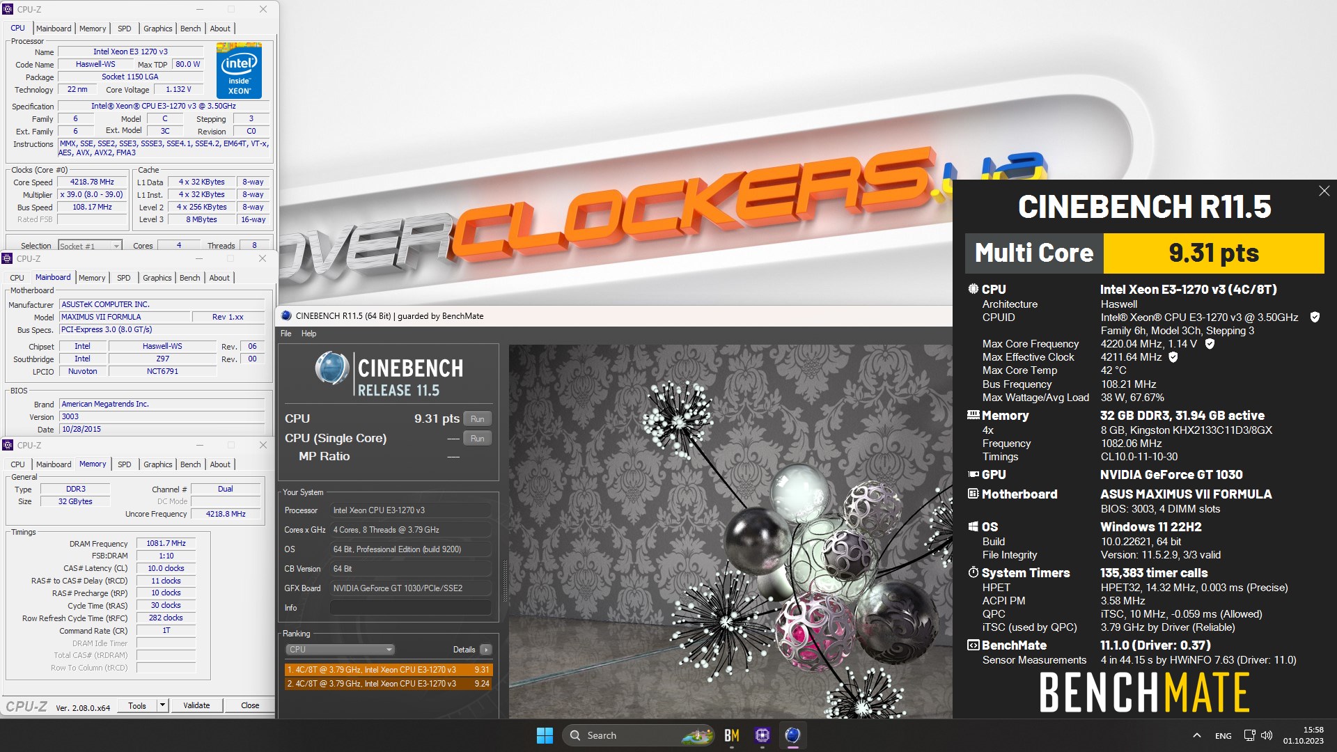Show hidden tray icons with the chevron
Viewport: 1337px width, 752px height.
(1196, 735)
